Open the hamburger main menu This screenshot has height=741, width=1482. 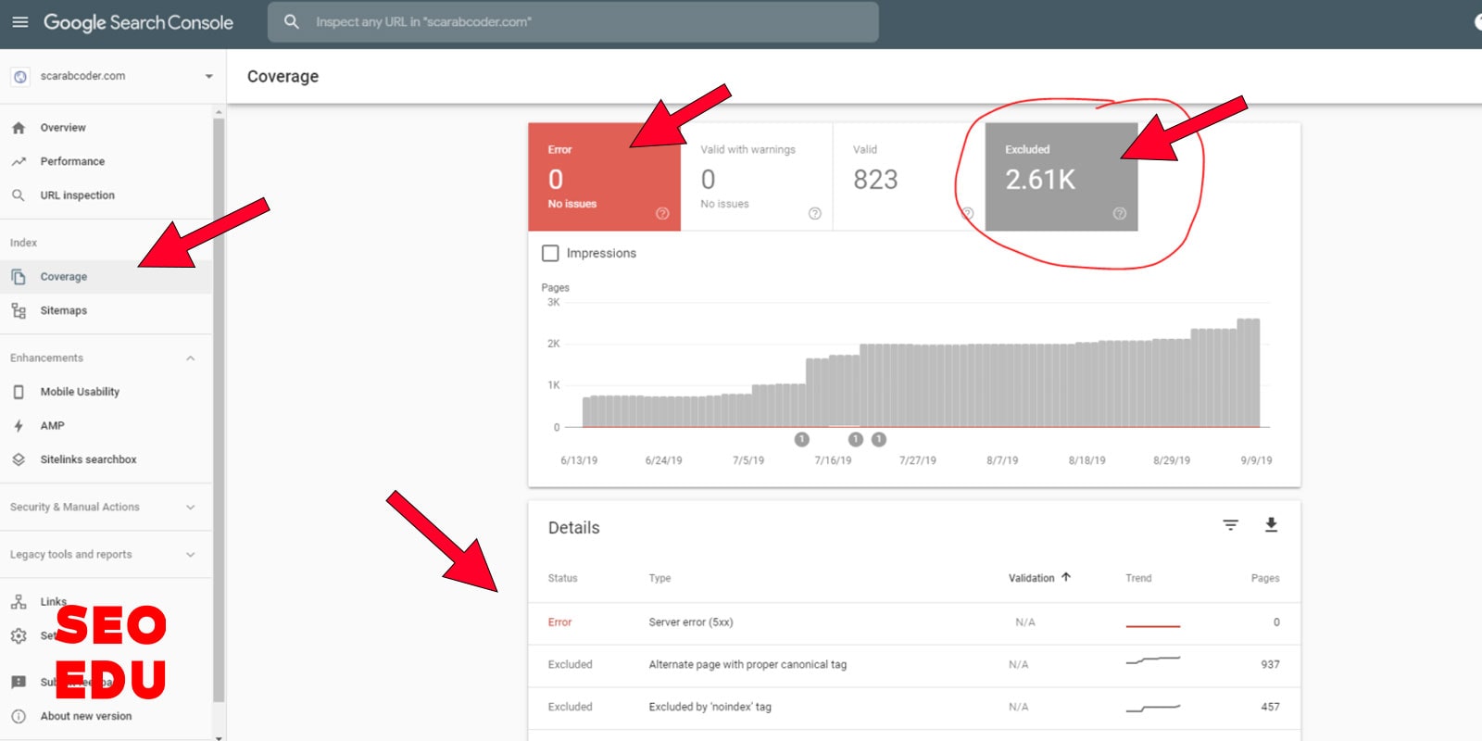click(x=19, y=22)
